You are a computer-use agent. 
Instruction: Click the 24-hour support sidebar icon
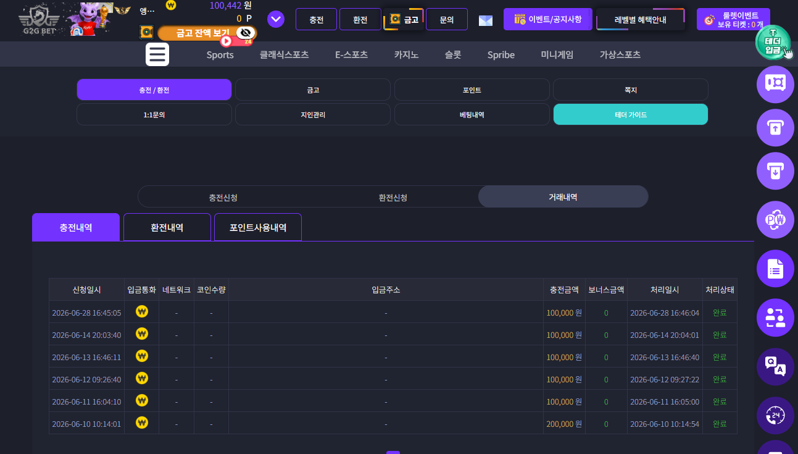[x=775, y=415]
